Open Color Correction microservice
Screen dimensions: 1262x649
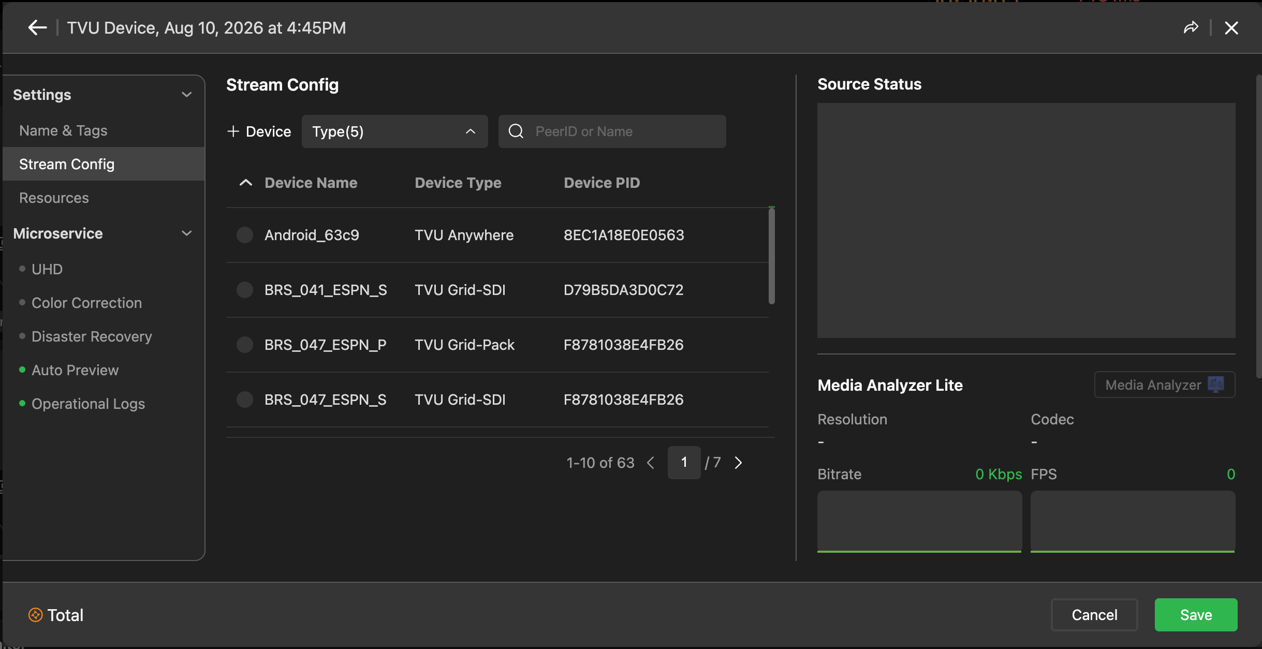coord(86,303)
